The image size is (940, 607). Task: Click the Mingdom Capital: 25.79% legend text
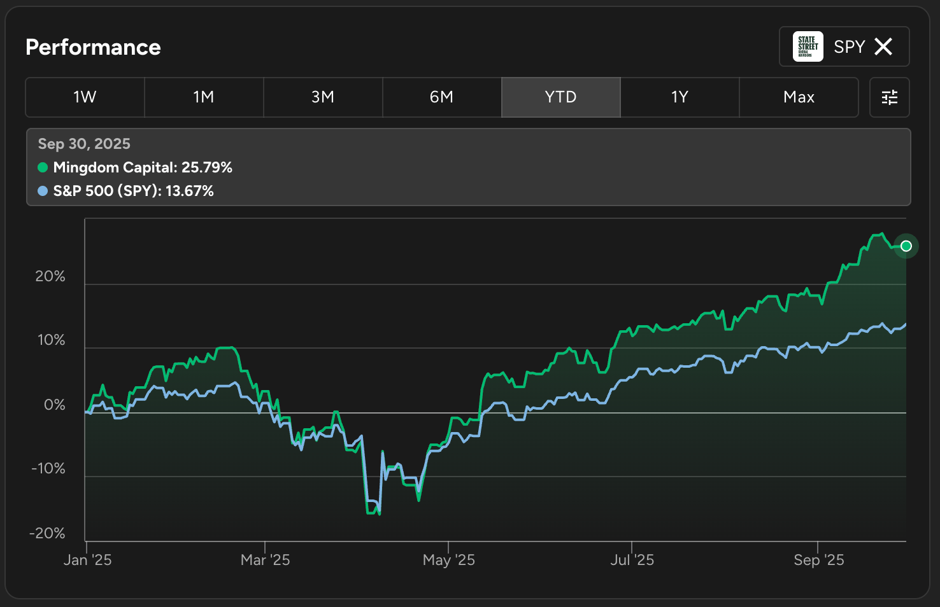point(143,167)
